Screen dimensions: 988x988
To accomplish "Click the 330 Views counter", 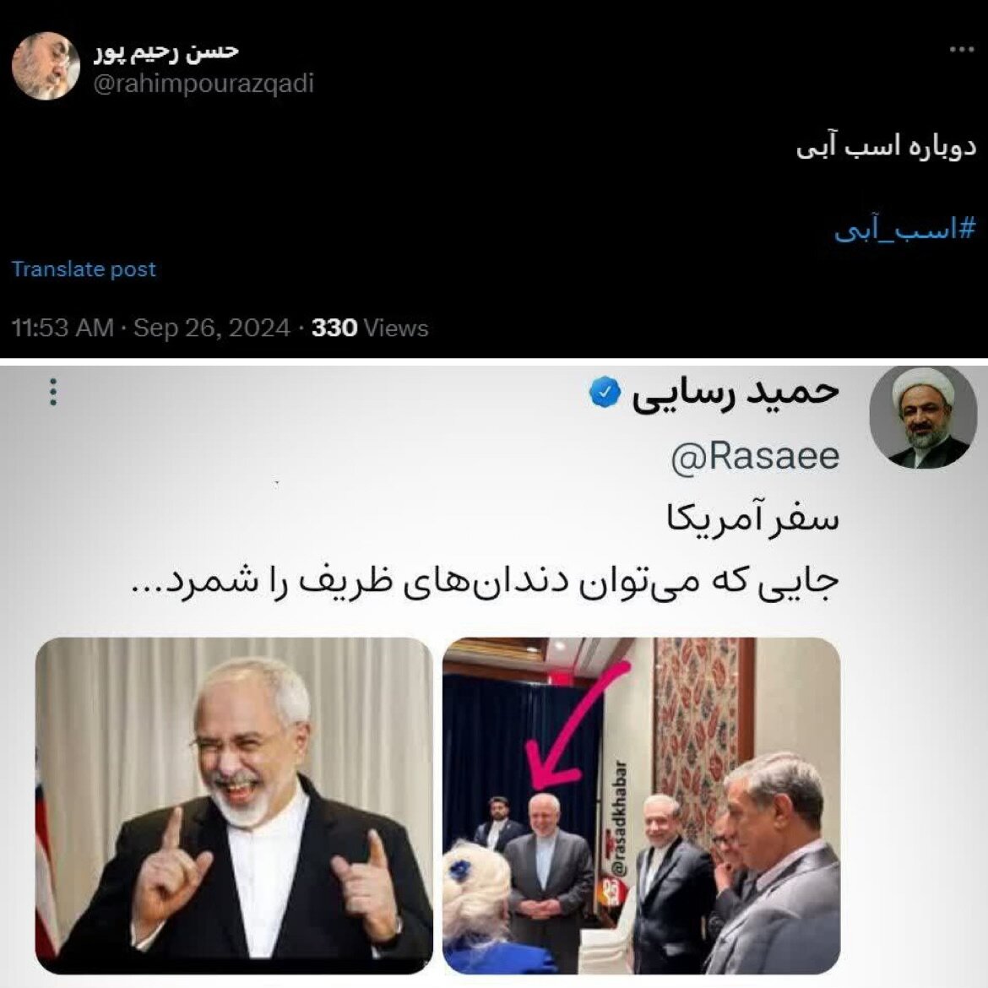I will 370,328.
